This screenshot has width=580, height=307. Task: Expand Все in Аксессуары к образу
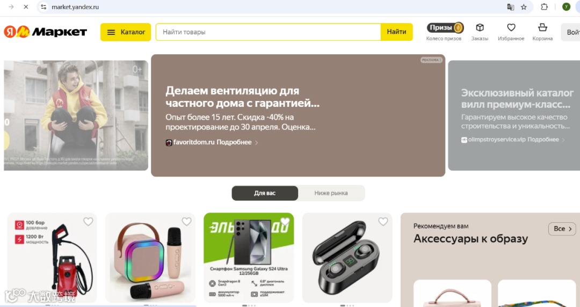562,229
